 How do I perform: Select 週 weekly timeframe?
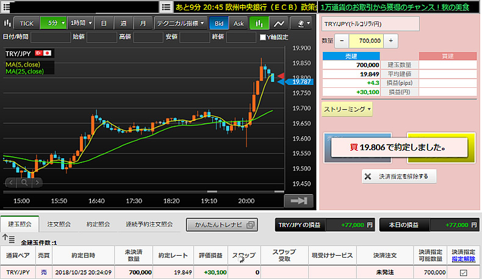point(123,23)
